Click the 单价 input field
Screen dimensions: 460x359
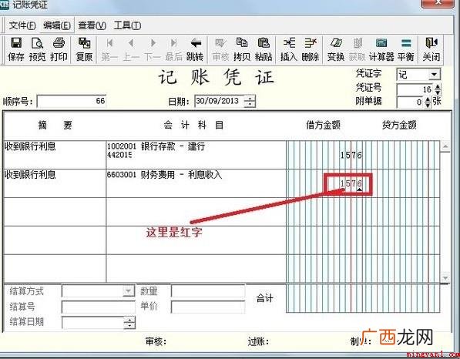click(208, 307)
